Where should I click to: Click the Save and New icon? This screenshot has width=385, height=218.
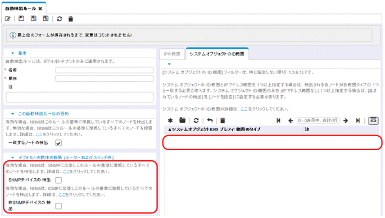coord(33,18)
